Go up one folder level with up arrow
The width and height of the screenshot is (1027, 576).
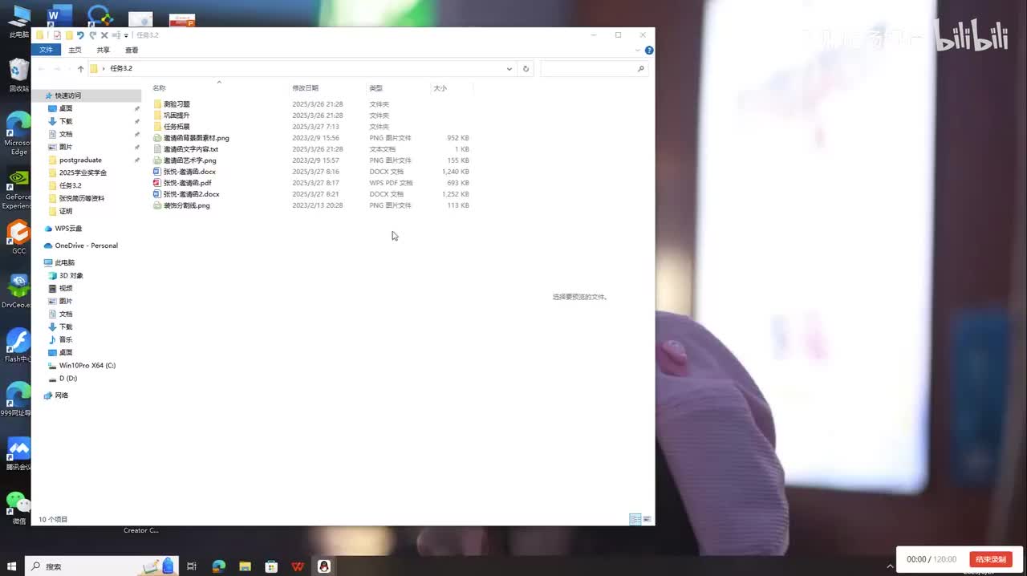tap(80, 69)
